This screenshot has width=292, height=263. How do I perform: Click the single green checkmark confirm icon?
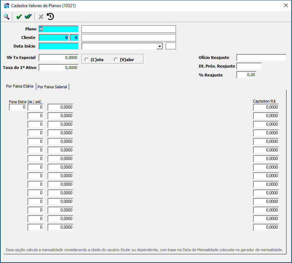click(19, 17)
